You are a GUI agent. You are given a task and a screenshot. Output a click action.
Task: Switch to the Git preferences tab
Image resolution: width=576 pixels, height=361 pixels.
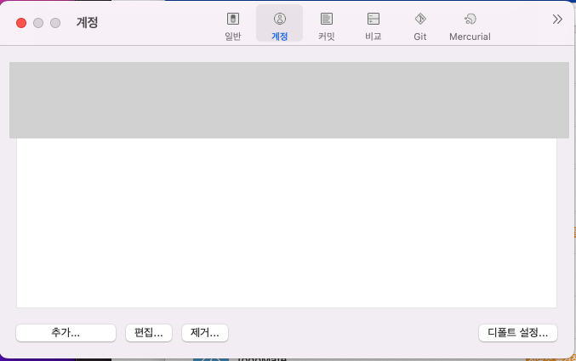[x=420, y=25]
